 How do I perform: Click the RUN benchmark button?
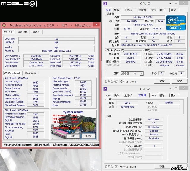pos(73,136)
